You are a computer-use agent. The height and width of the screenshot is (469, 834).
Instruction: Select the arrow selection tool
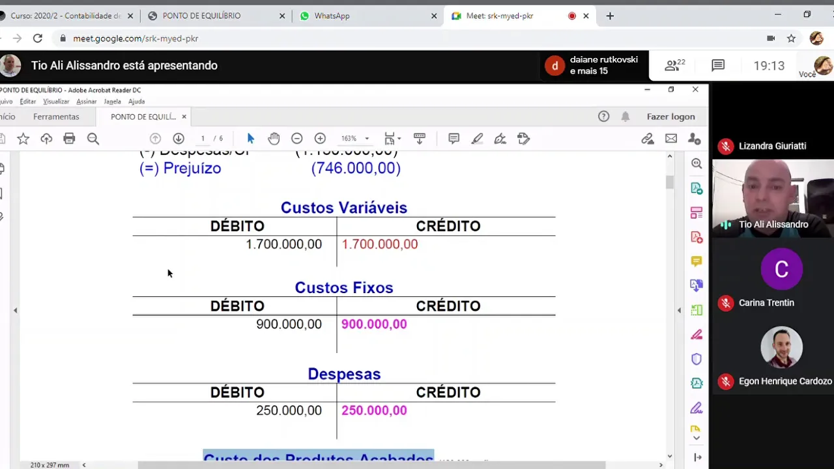pos(250,138)
